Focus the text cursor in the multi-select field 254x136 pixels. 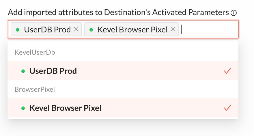point(209,30)
